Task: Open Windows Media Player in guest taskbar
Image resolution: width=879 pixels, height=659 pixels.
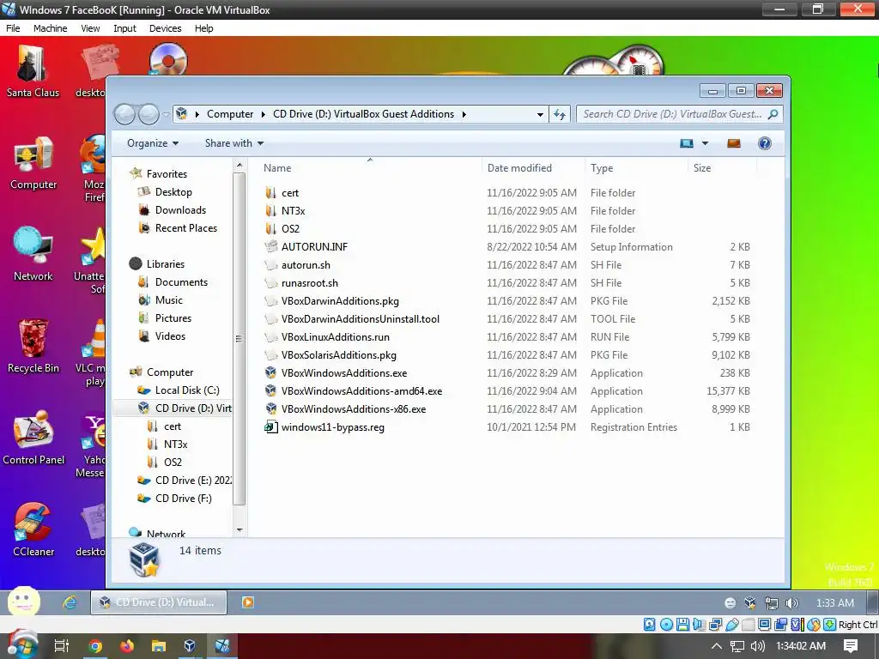Action: tap(248, 602)
